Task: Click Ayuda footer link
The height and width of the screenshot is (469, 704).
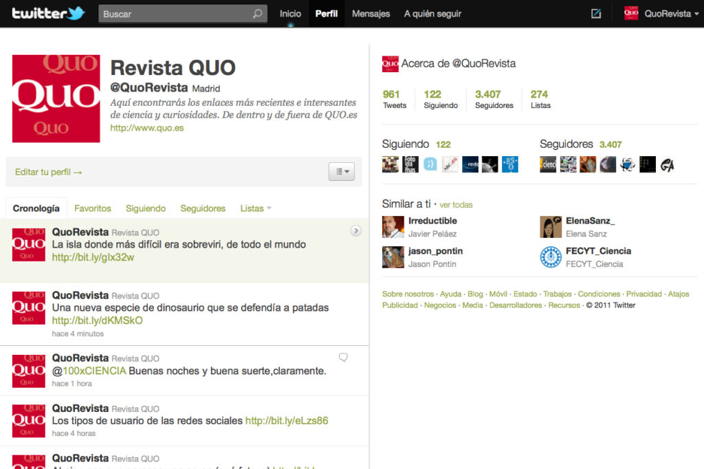Action: pos(451,294)
